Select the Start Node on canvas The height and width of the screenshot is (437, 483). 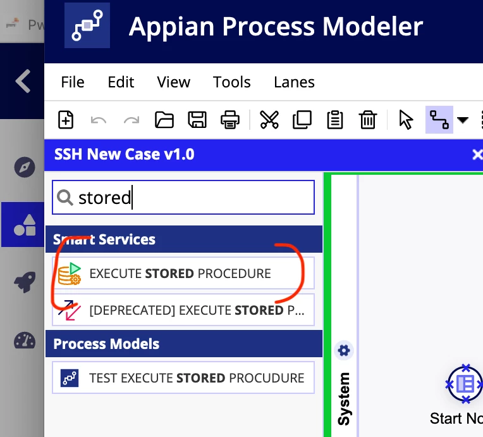click(465, 384)
